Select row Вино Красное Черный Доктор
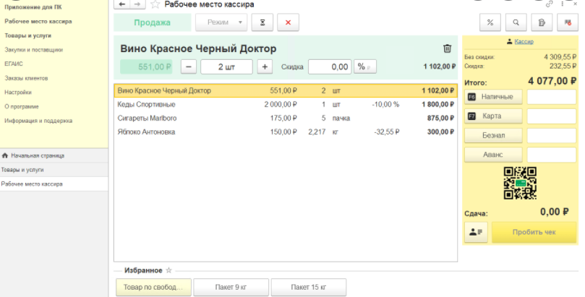Image resolution: width=585 pixels, height=297 pixels. point(286,90)
